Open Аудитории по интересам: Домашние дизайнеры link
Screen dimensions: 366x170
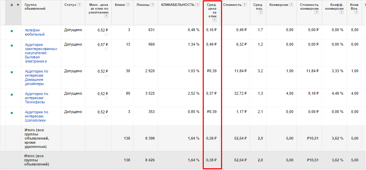36,77
